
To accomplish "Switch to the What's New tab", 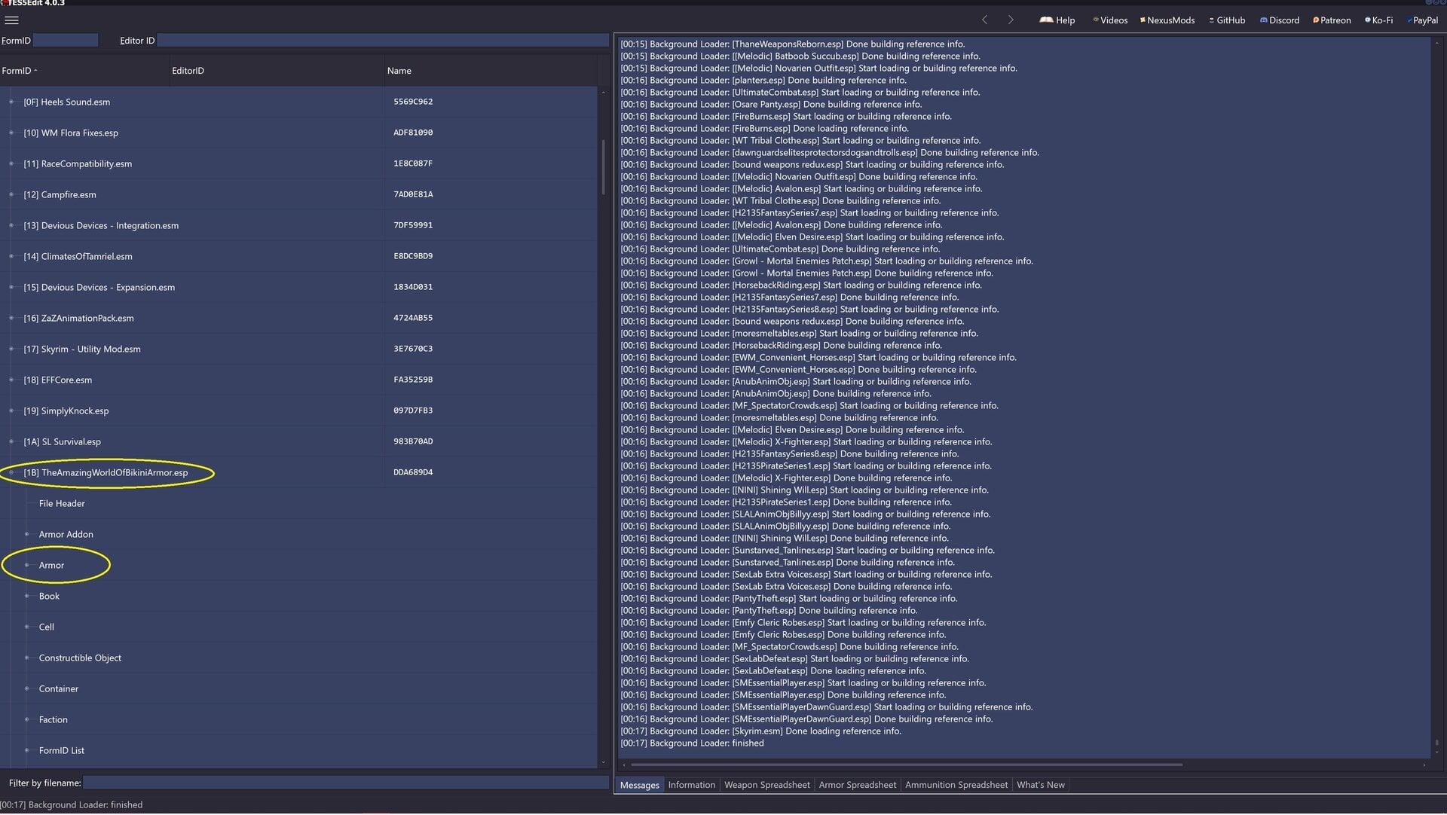I will click(1040, 785).
